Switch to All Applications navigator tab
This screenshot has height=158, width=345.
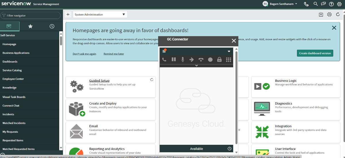(9, 26)
